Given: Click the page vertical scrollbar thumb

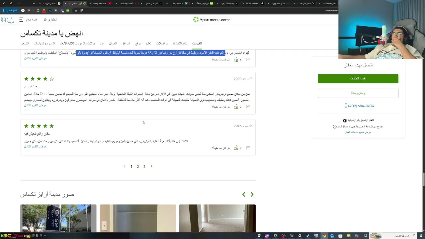Looking at the screenshot, I should point(423,180).
